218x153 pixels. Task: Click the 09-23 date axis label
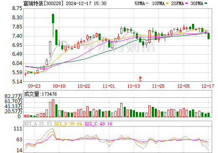pyautogui.click(x=34, y=86)
